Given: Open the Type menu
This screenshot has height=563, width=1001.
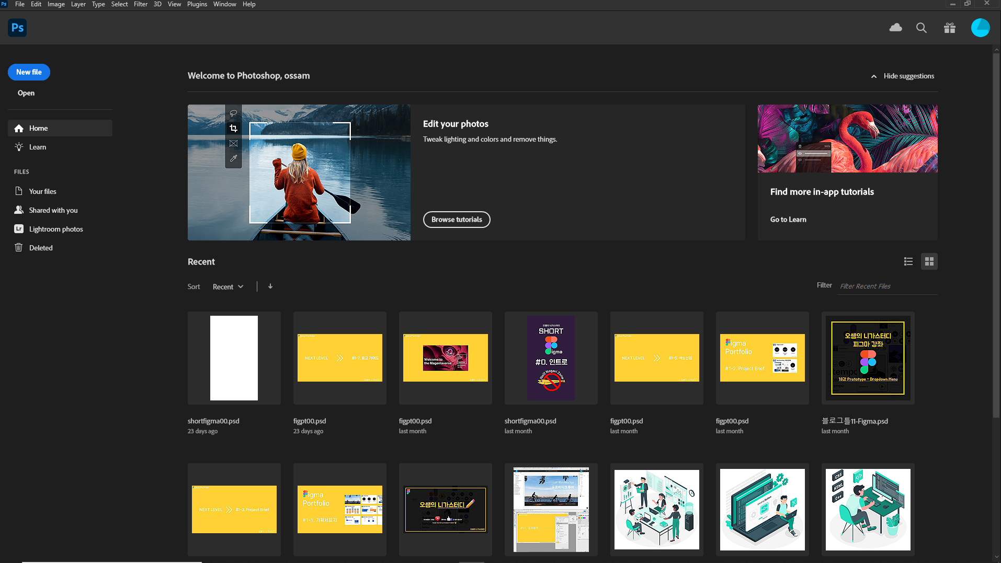Looking at the screenshot, I should [98, 4].
